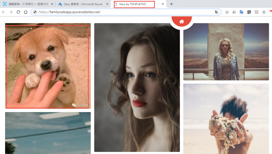Viewport: 272px width, 154px height.
Task: Open a new browser tab
Action: (171, 4)
